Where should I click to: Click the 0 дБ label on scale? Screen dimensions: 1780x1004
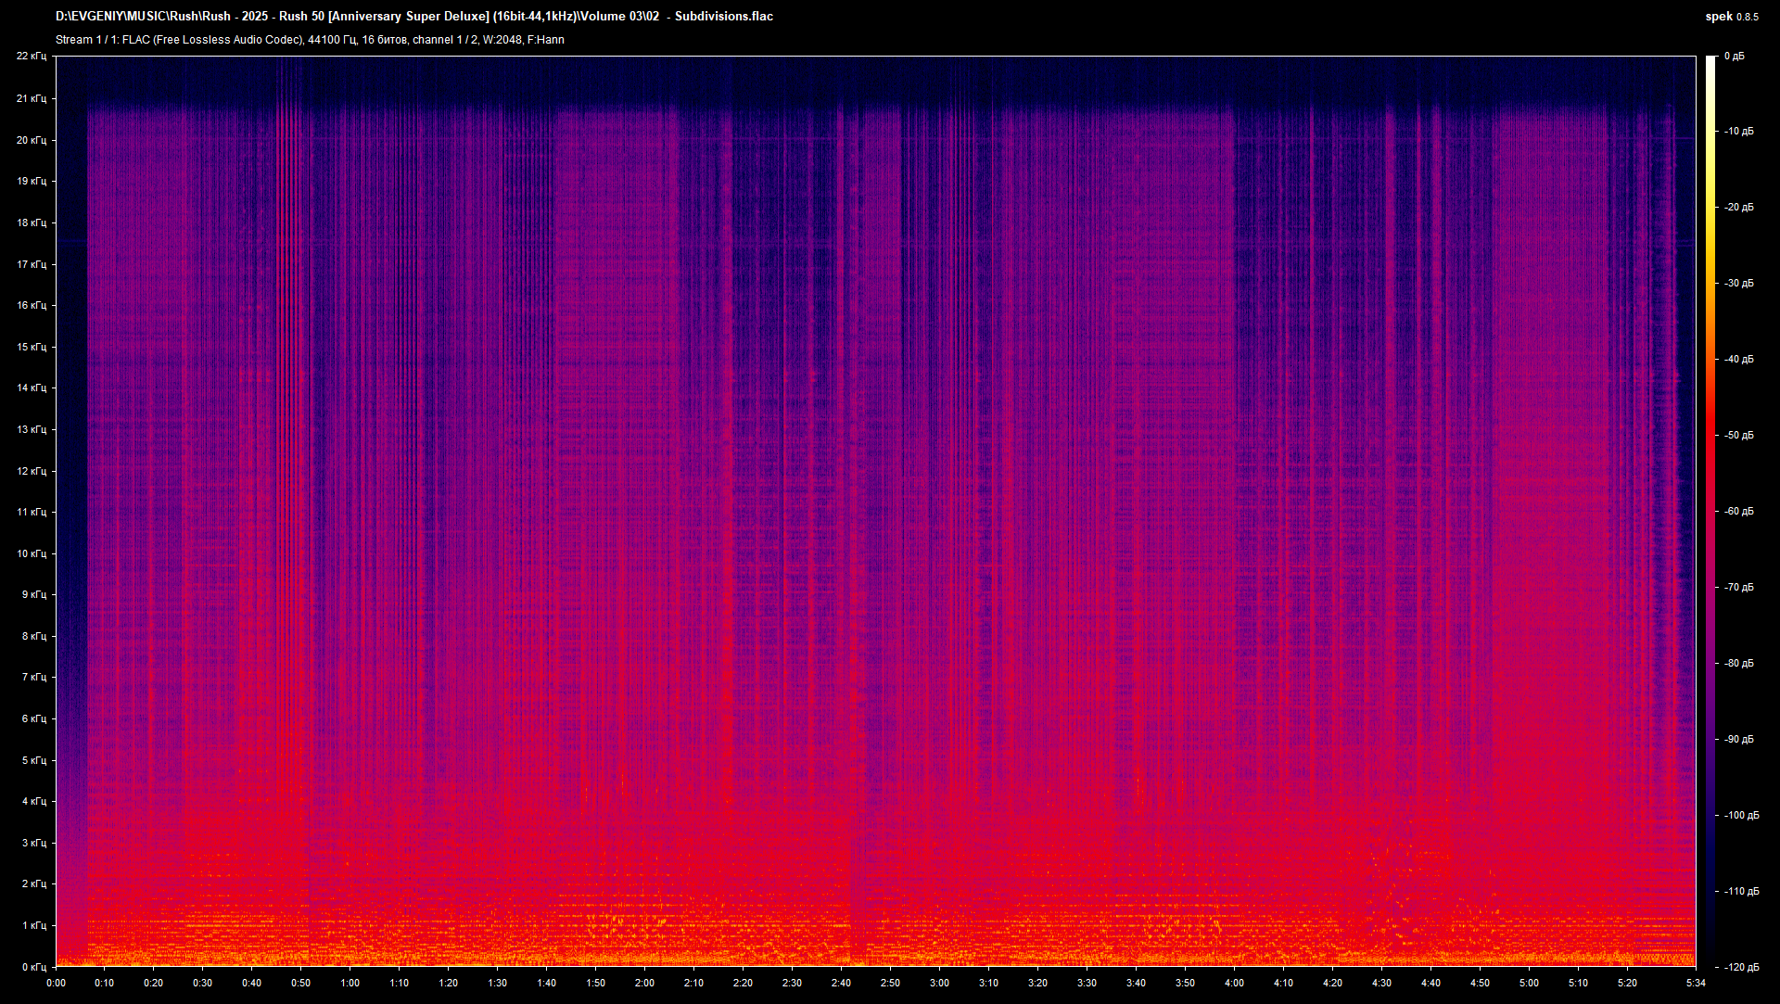pyautogui.click(x=1734, y=57)
